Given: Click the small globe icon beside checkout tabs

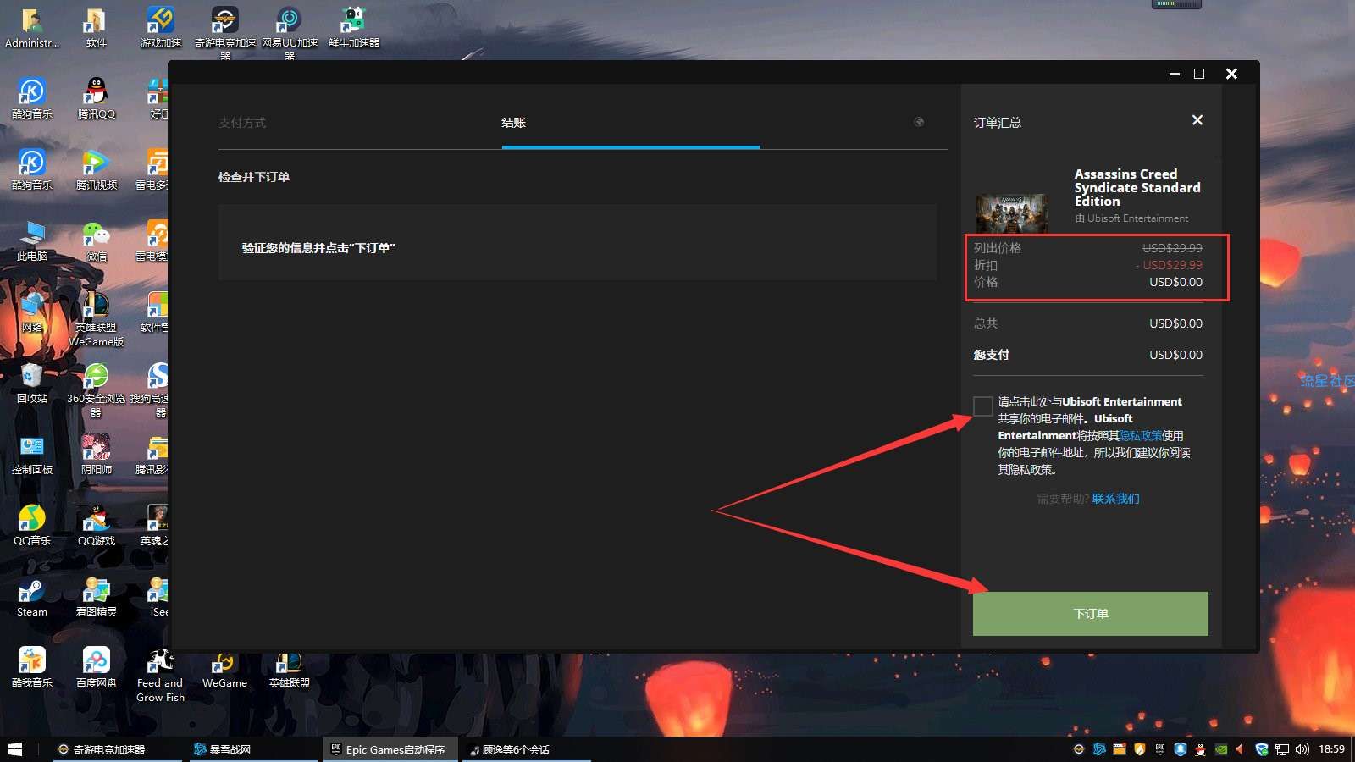Looking at the screenshot, I should [x=919, y=122].
